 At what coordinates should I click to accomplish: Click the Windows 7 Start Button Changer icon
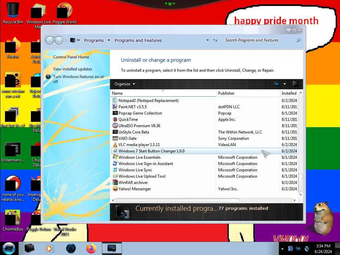point(115,151)
